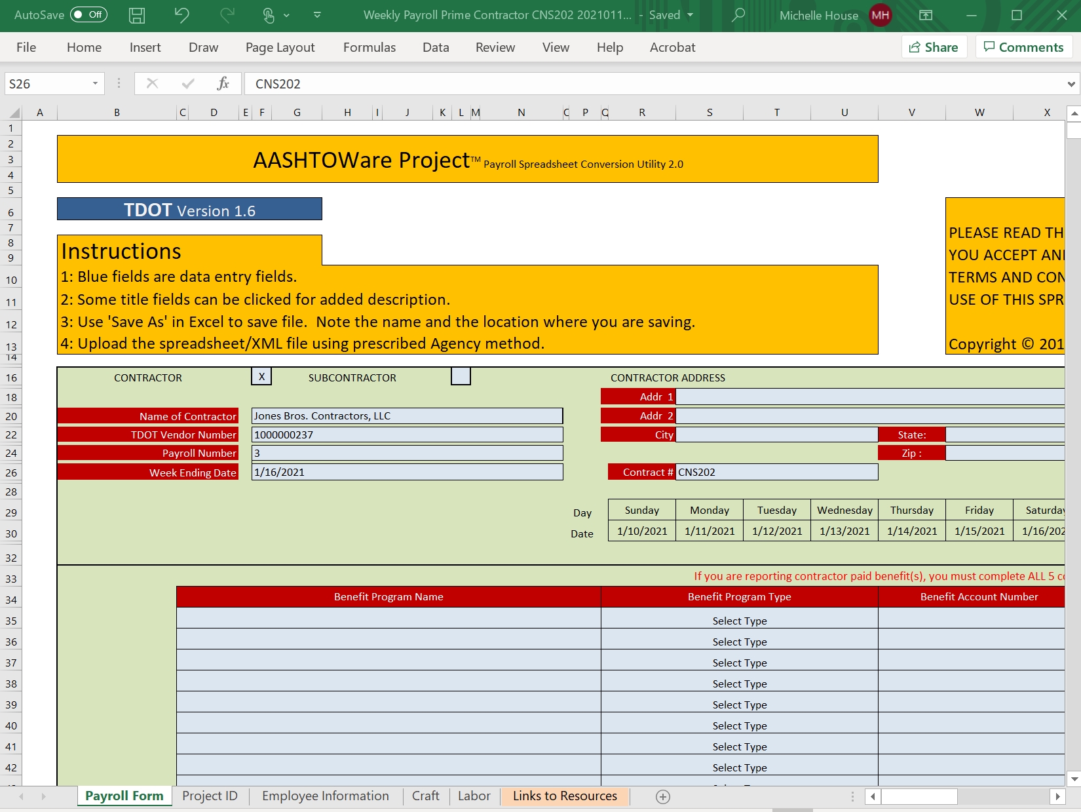Select row 26 header

tap(11, 473)
